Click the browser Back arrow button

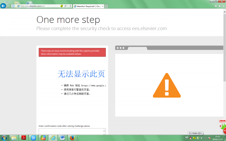3,6
